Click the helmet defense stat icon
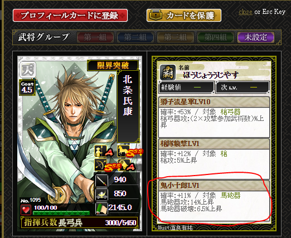Screen dimensions: 291x238 click(x=101, y=195)
